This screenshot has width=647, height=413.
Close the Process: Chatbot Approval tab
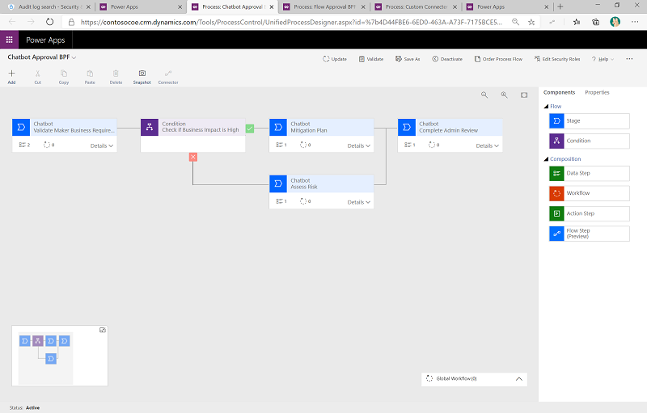(x=272, y=6)
